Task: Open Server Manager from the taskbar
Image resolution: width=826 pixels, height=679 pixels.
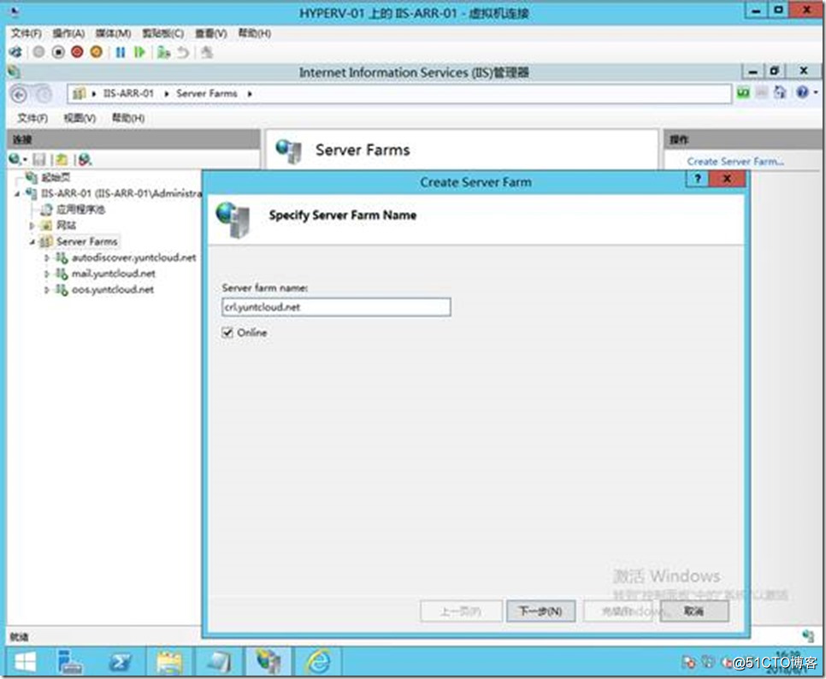Action: click(69, 662)
